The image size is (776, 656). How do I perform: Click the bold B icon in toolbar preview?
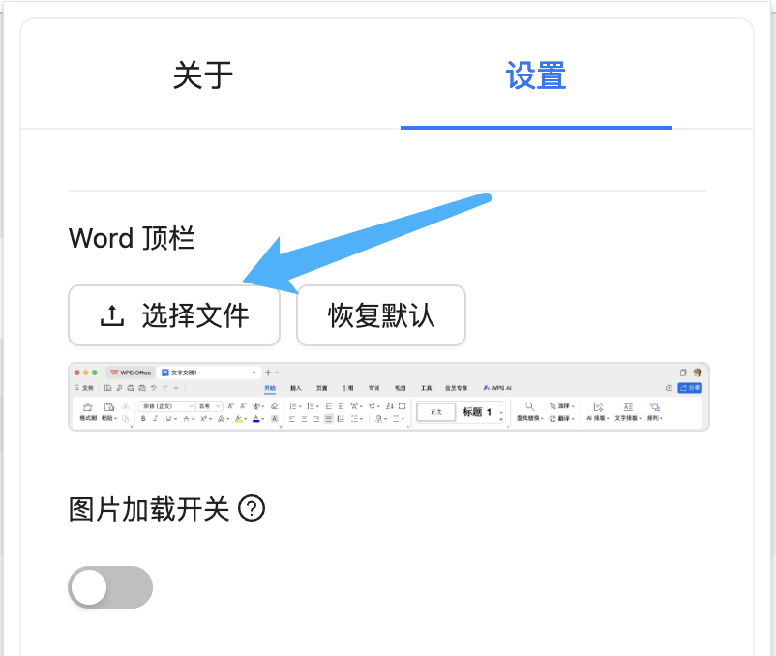pyautogui.click(x=143, y=419)
